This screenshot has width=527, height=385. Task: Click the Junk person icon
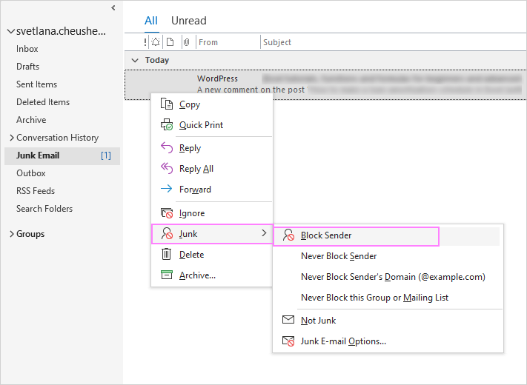click(x=166, y=234)
